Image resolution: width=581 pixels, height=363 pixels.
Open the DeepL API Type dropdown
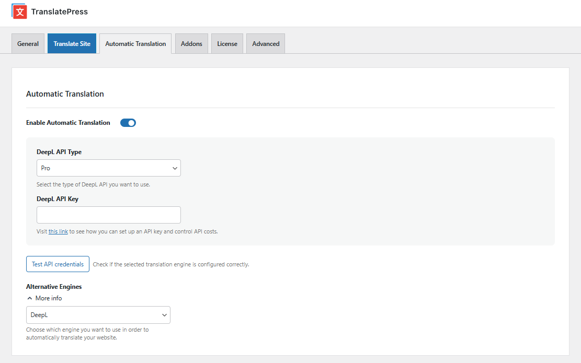click(109, 168)
